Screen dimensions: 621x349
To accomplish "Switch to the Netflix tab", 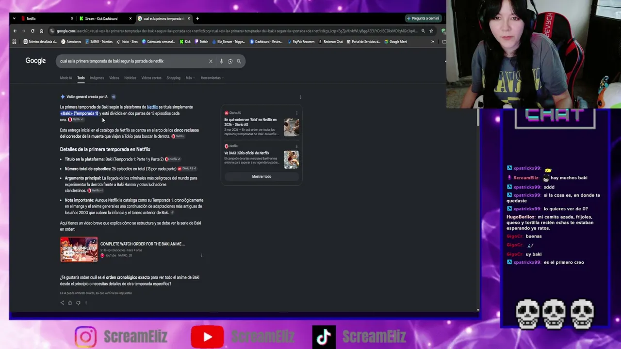I will [x=46, y=18].
